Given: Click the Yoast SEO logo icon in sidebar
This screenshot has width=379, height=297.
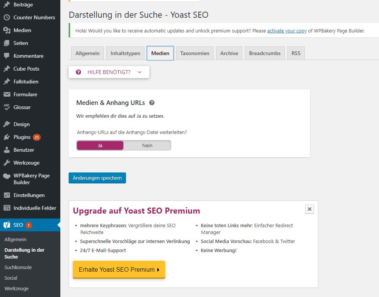Looking at the screenshot, I should [x=7, y=225].
